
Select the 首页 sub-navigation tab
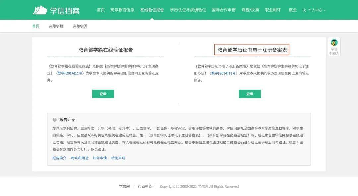(x=35, y=26)
